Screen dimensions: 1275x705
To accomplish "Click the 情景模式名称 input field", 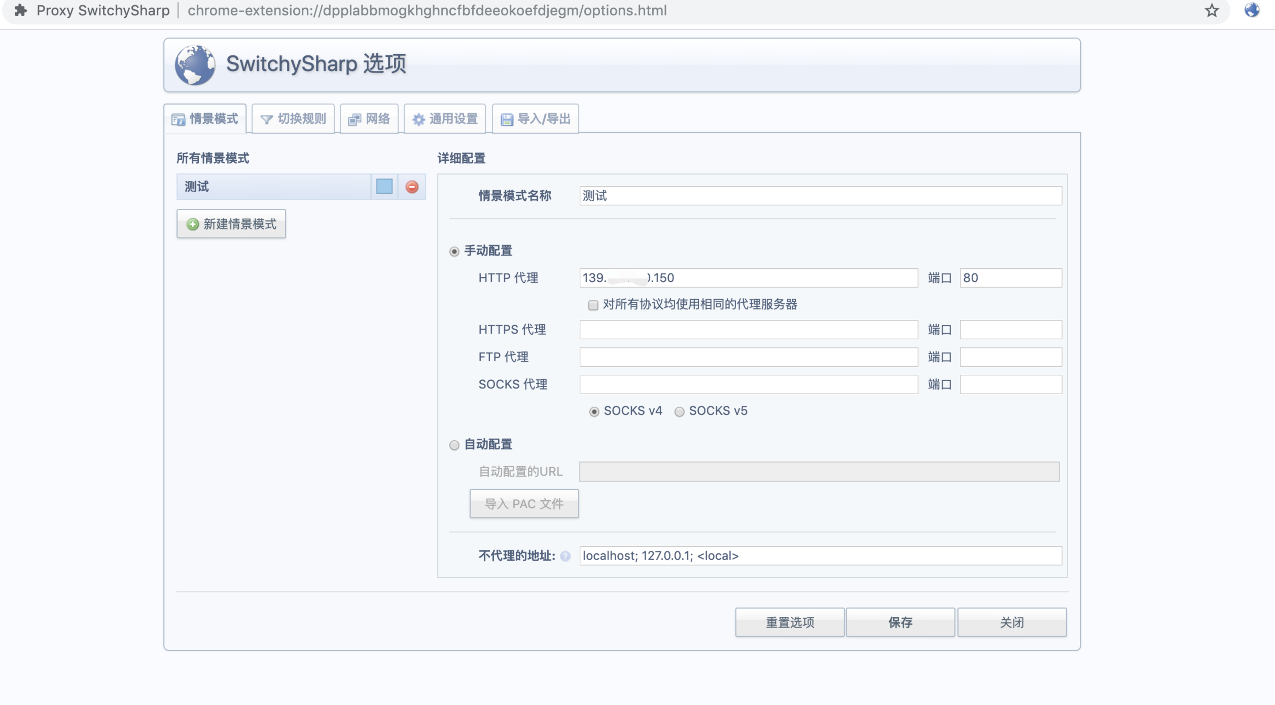I will click(x=821, y=196).
